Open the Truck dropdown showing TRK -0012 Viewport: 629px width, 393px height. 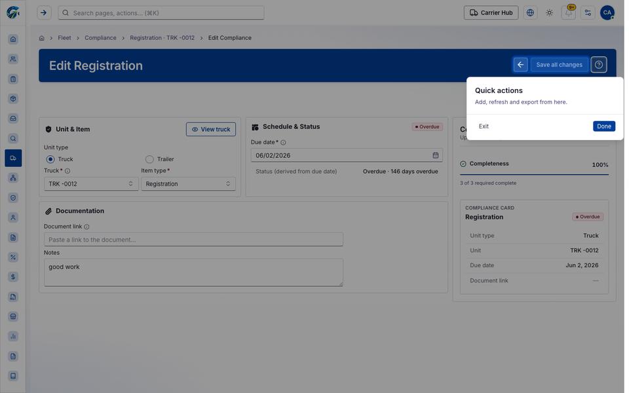[x=91, y=183]
